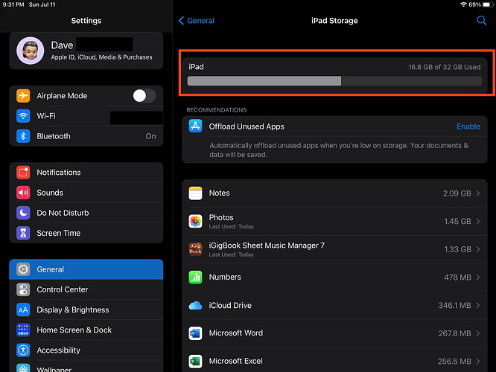Select the General gear icon
This screenshot has width=496, height=372.
click(x=23, y=269)
